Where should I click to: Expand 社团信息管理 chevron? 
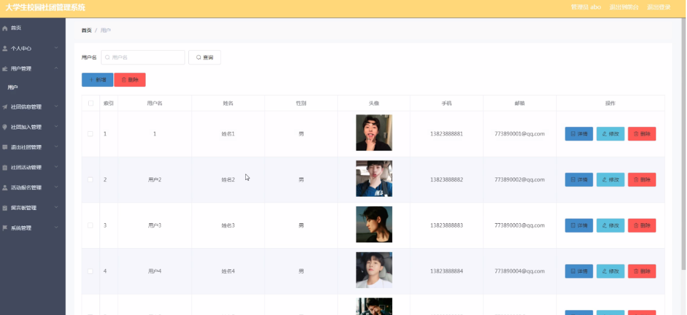(x=56, y=106)
